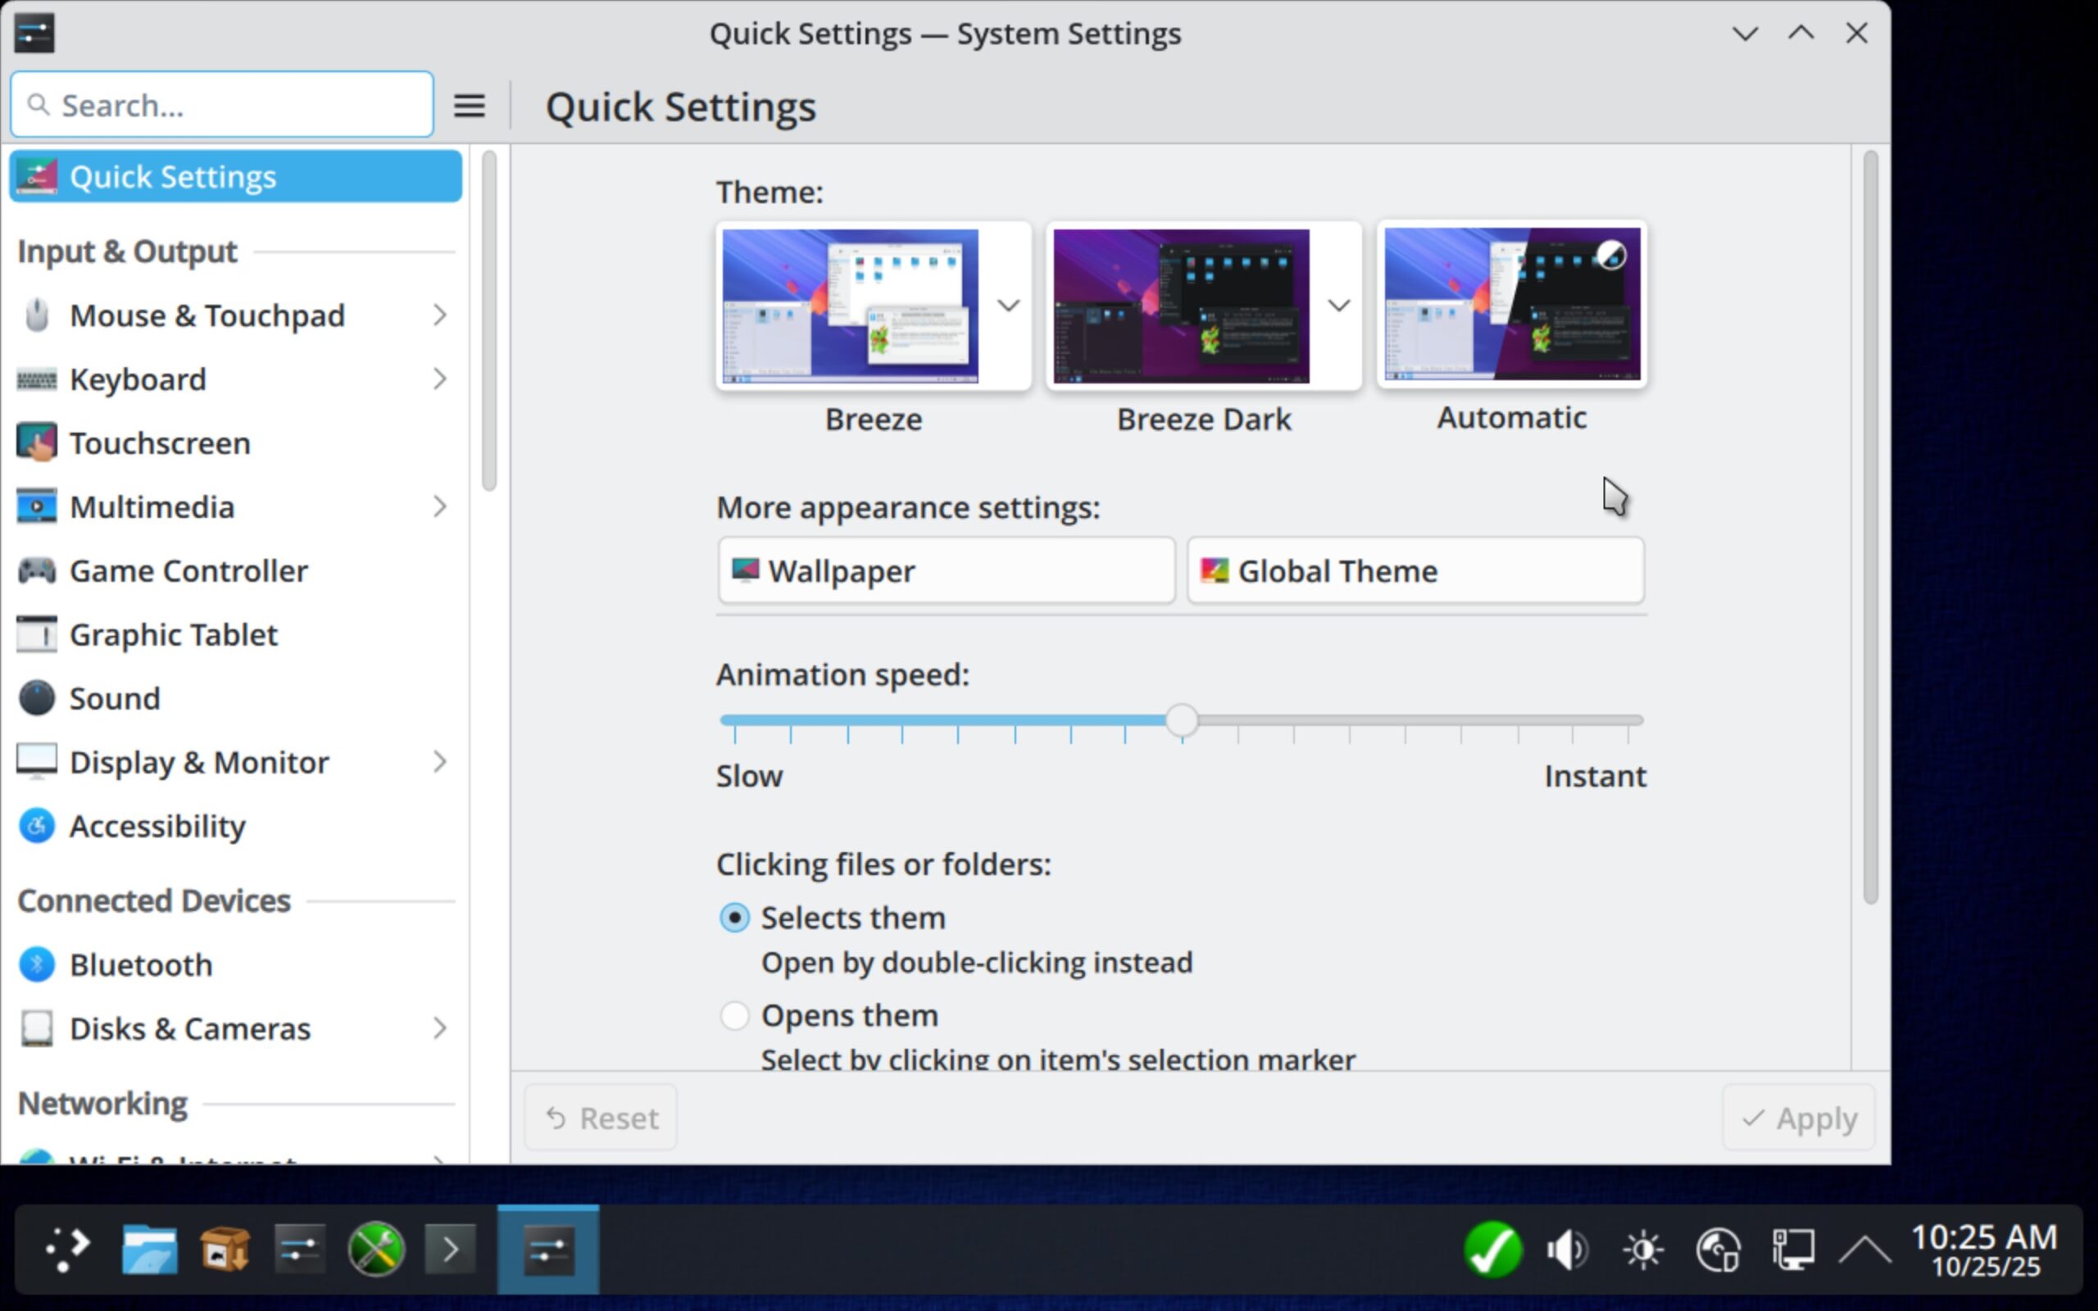
Task: Click the Animation speed slider handle
Action: tap(1182, 720)
